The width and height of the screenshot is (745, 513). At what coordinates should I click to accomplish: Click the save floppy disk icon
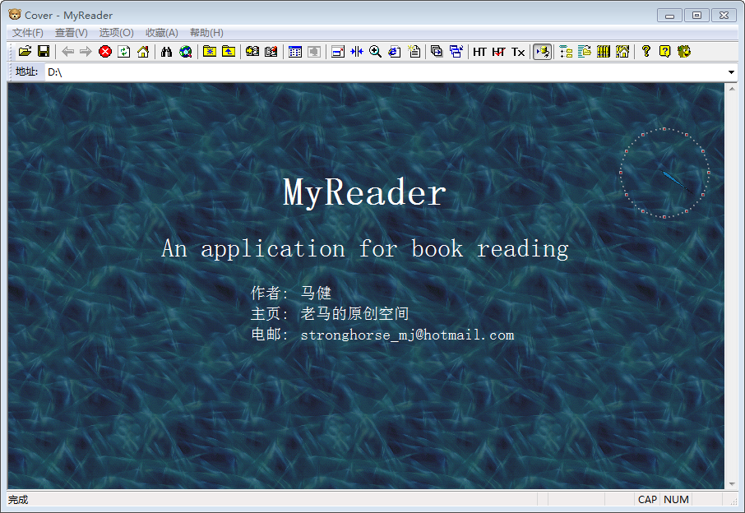(44, 52)
